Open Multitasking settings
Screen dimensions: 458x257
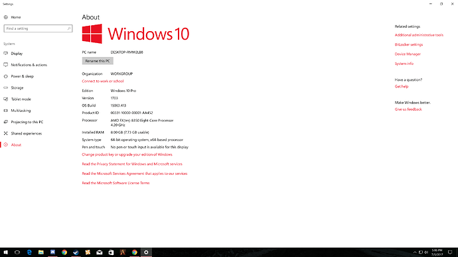[21, 111]
